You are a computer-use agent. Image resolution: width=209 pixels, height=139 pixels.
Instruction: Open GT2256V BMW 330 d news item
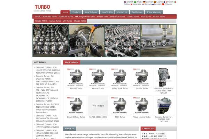pyautogui.click(x=47, y=80)
